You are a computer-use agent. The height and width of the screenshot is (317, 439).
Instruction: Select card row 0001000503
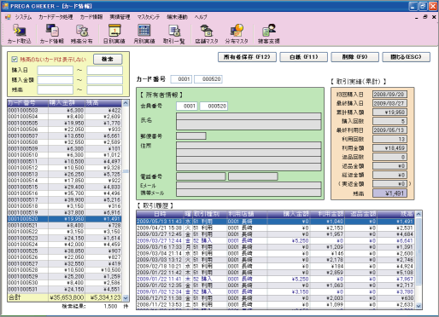(x=65, y=110)
